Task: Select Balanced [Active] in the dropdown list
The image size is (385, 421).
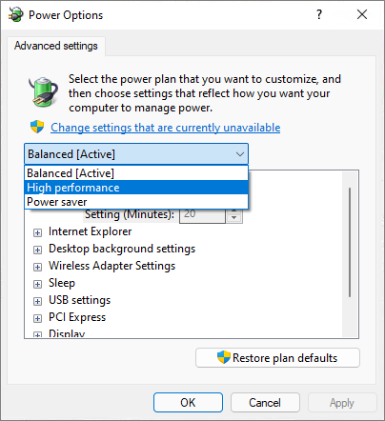Action: click(136, 173)
